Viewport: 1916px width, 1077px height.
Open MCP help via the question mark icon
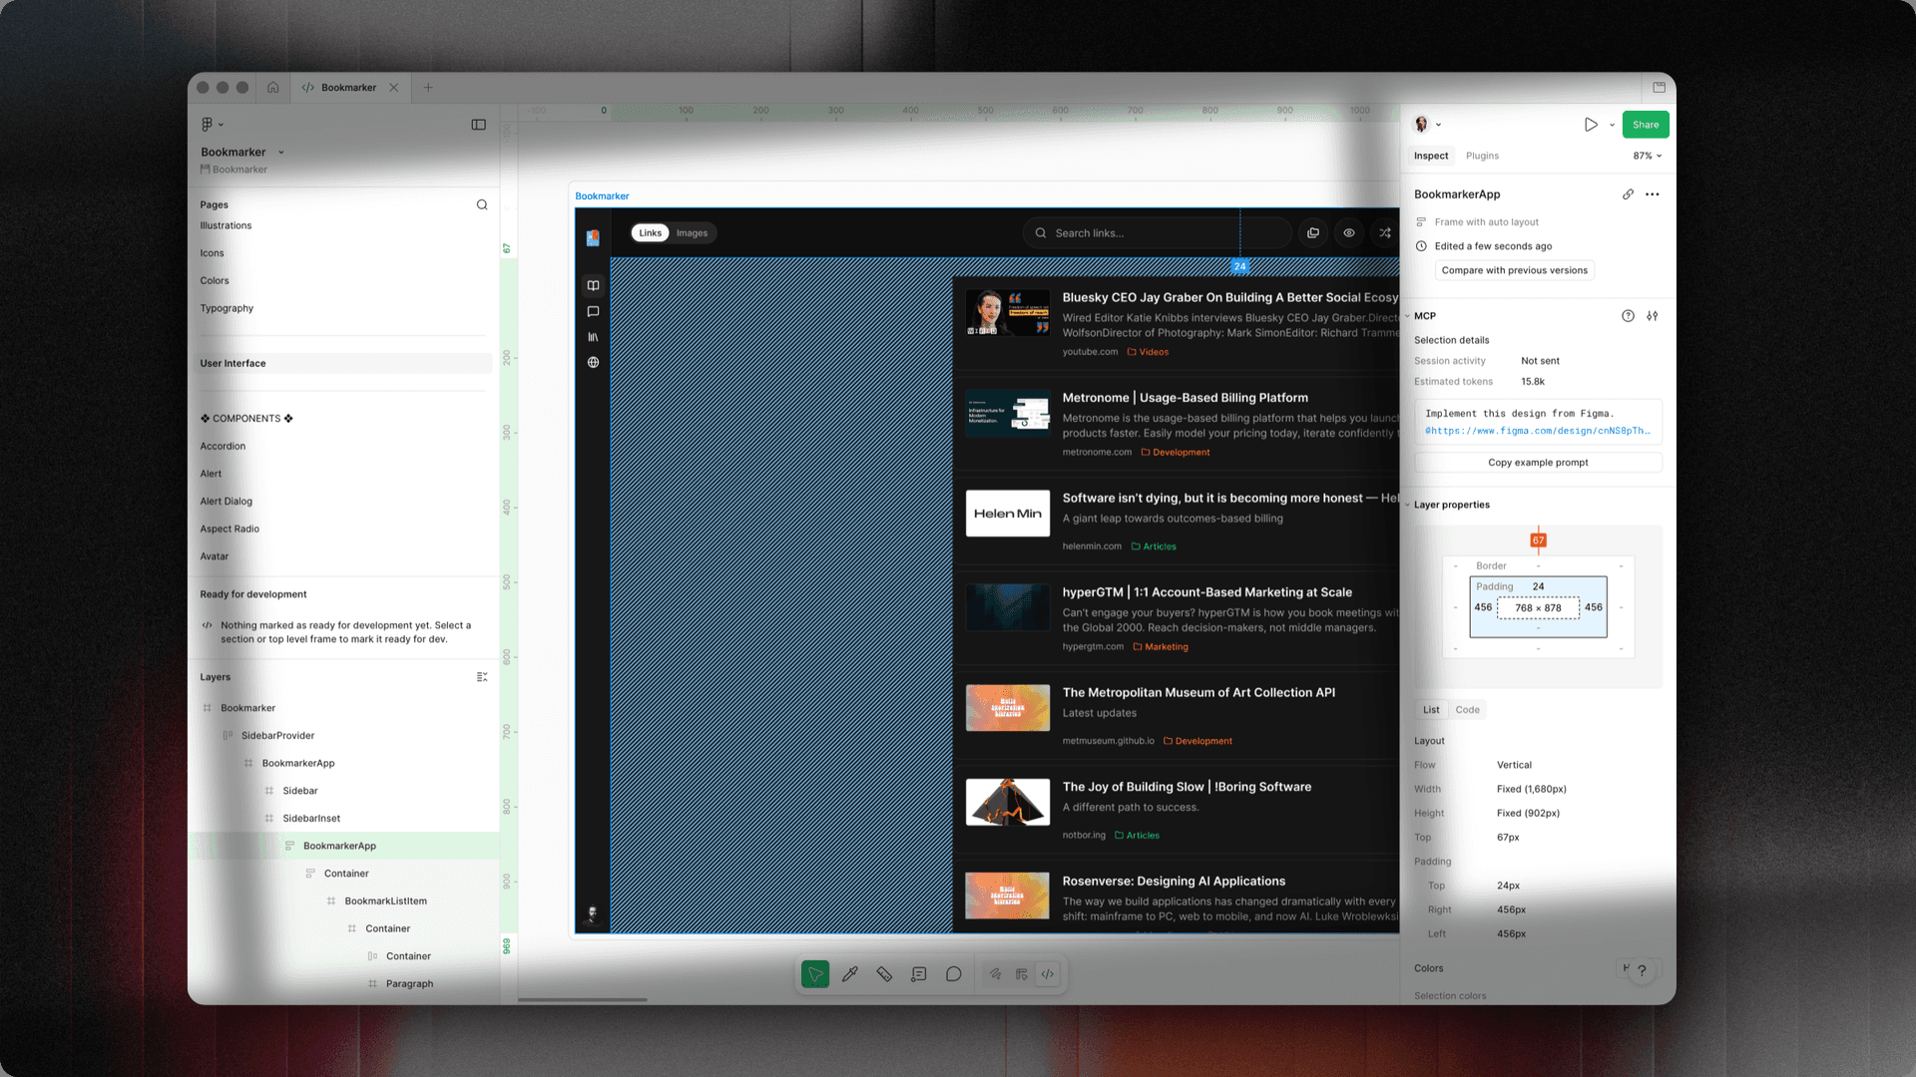1628,316
